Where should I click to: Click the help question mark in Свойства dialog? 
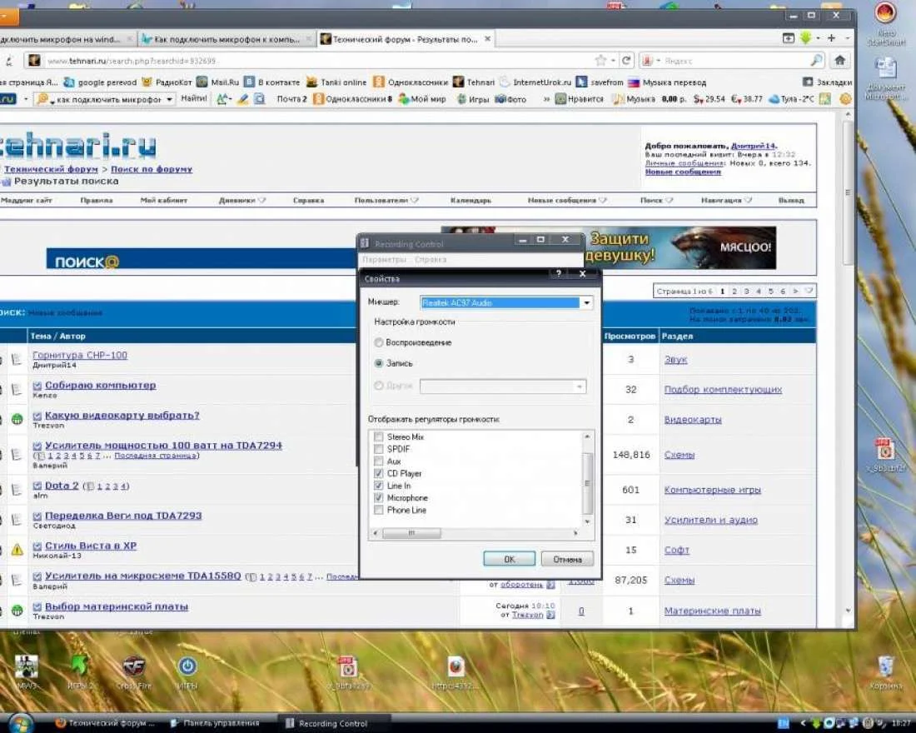558,273
